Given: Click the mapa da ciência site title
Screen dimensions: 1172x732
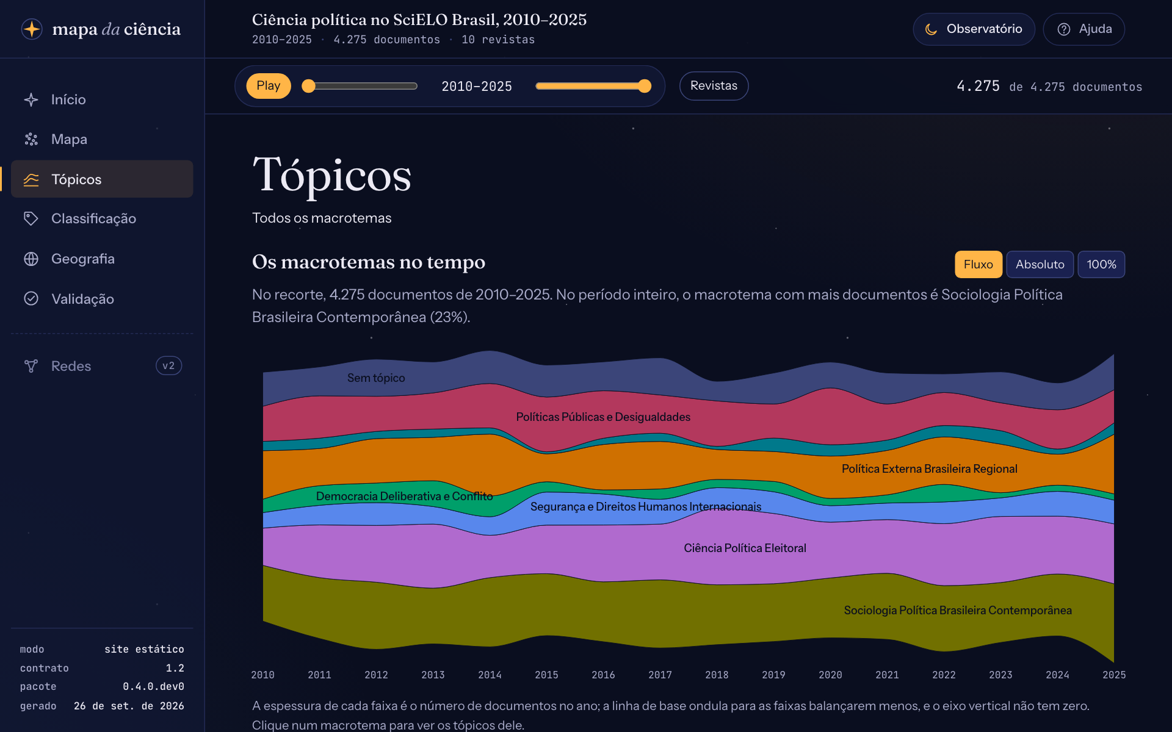Looking at the screenshot, I should click(117, 29).
